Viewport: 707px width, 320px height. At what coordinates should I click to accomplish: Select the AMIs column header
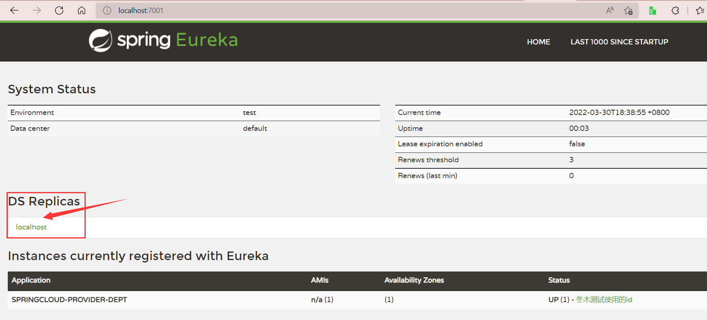click(320, 280)
